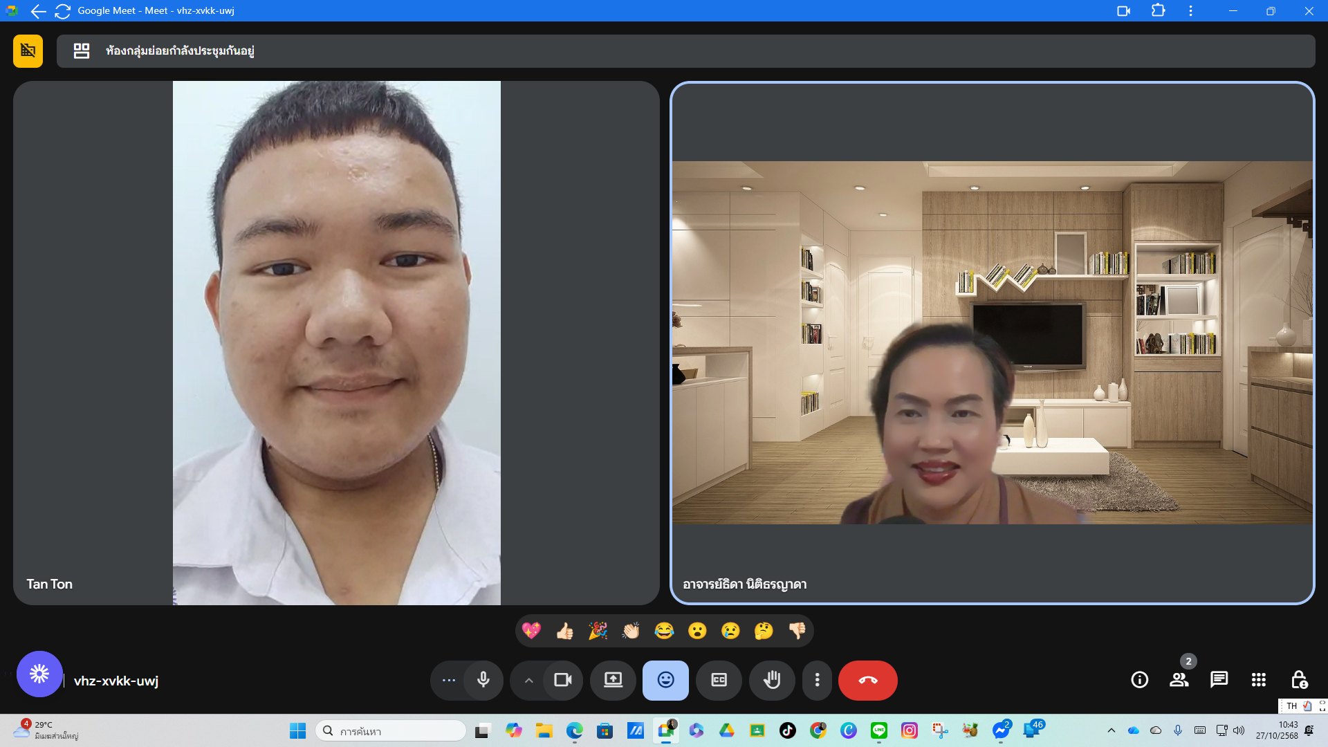Click the breakout rooms banner icon
Screen dimensions: 1328x747
click(82, 51)
